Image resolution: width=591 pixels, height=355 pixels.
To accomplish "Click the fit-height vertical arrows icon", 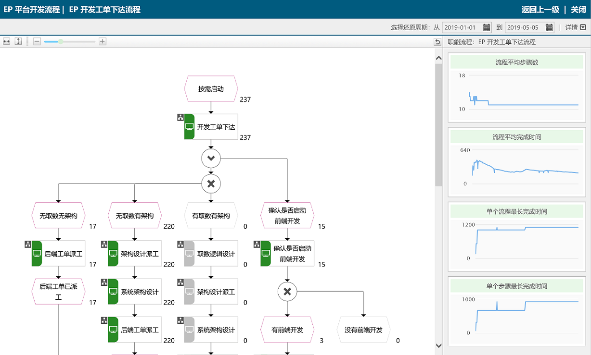I will click(x=18, y=41).
